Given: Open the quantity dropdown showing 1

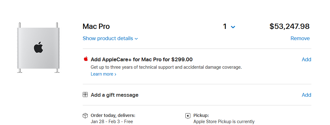Looking at the screenshot, I should 229,27.
